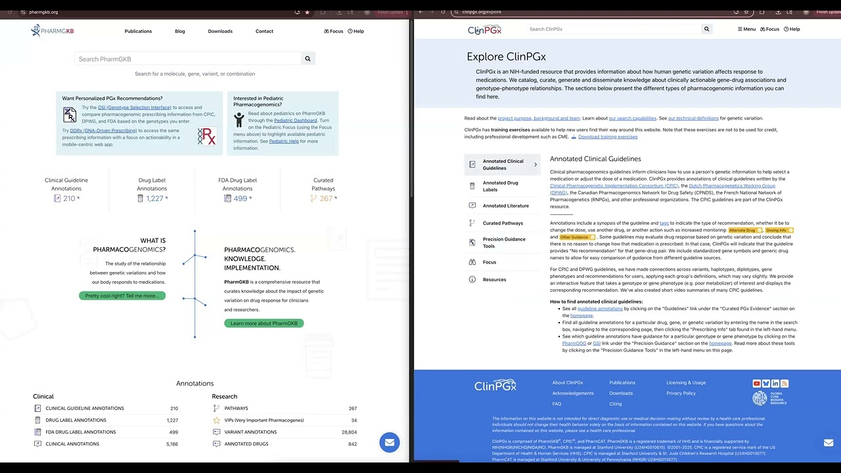Open Publications in PharmGKB navigation
This screenshot has height=473, width=841.
pyautogui.click(x=138, y=31)
